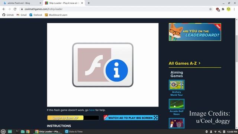Go back using the browser back arrow
Image resolution: width=238 pixels, height=134 pixels.
[4, 9]
